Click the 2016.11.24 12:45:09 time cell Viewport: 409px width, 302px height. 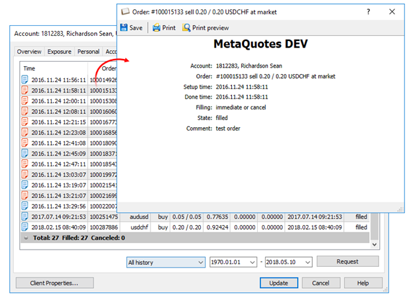(58, 154)
